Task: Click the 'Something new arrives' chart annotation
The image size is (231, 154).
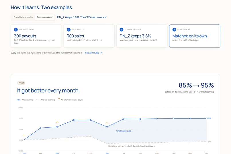Action: (x=132, y=146)
